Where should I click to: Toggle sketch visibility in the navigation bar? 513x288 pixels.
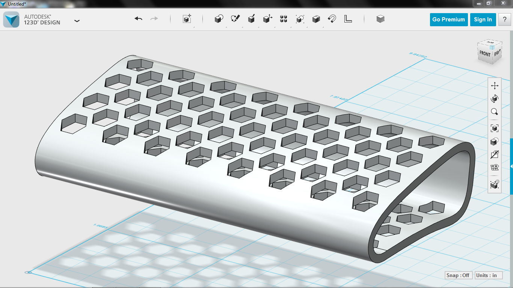pos(495,154)
